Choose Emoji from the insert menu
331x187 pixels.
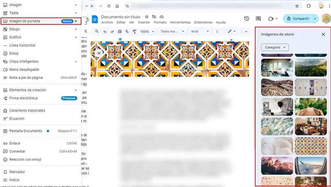click(x=40, y=53)
